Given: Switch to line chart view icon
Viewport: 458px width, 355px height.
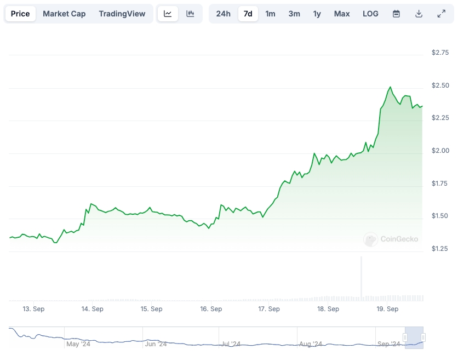Looking at the screenshot, I should (x=168, y=14).
